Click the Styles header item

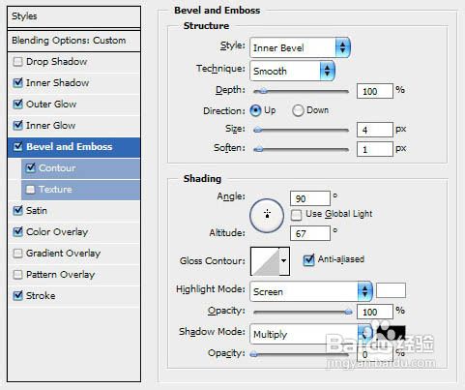73,16
